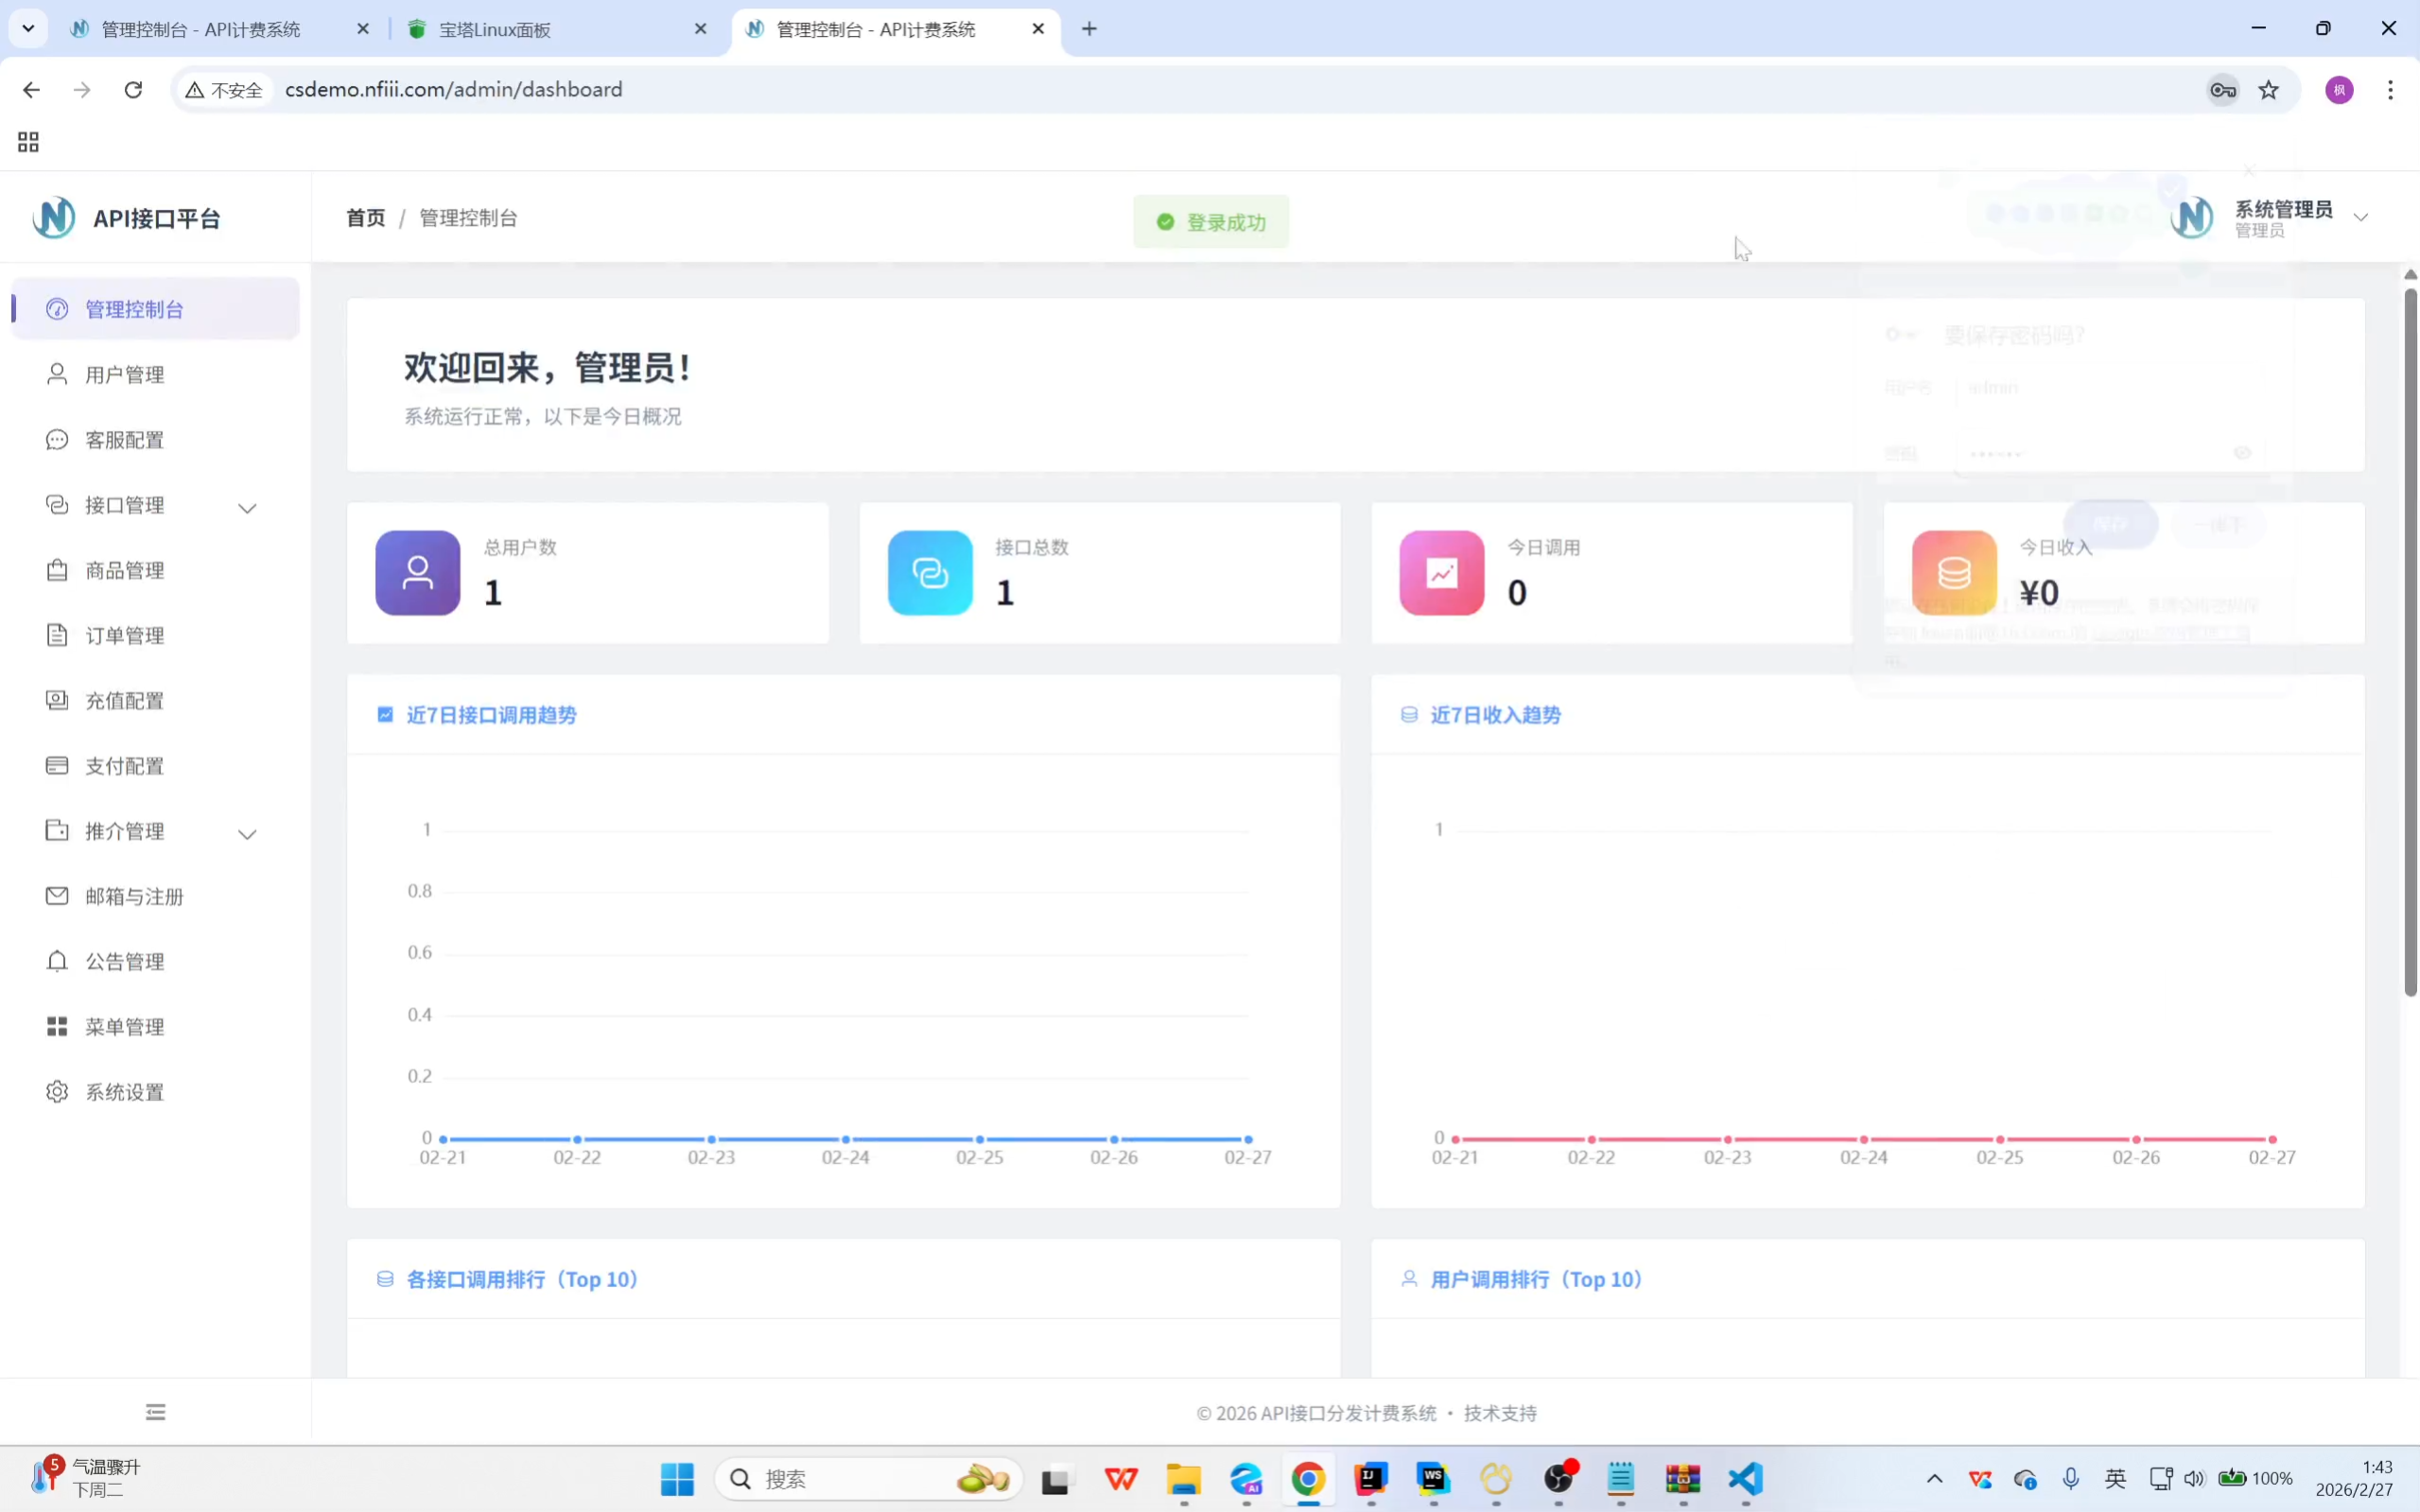Go to 商品管理 shopping bag item
The height and width of the screenshot is (1512, 2420).
point(124,570)
